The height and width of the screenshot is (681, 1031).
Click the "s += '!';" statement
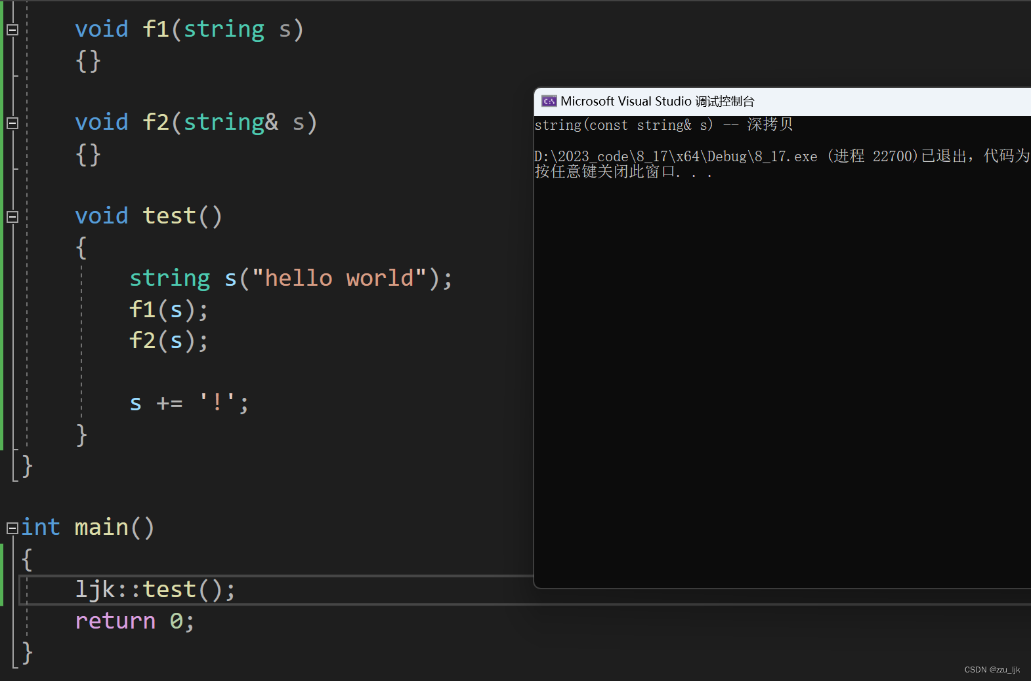189,402
